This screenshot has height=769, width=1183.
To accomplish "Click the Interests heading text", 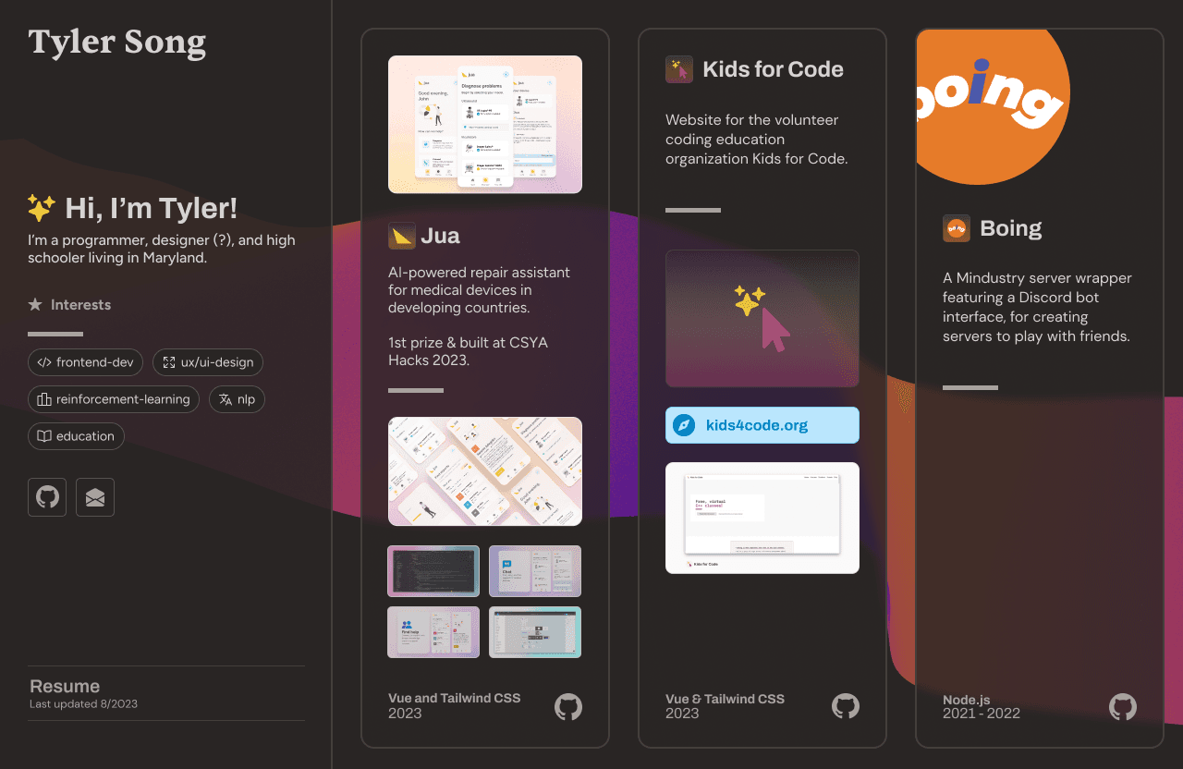I will tap(80, 304).
